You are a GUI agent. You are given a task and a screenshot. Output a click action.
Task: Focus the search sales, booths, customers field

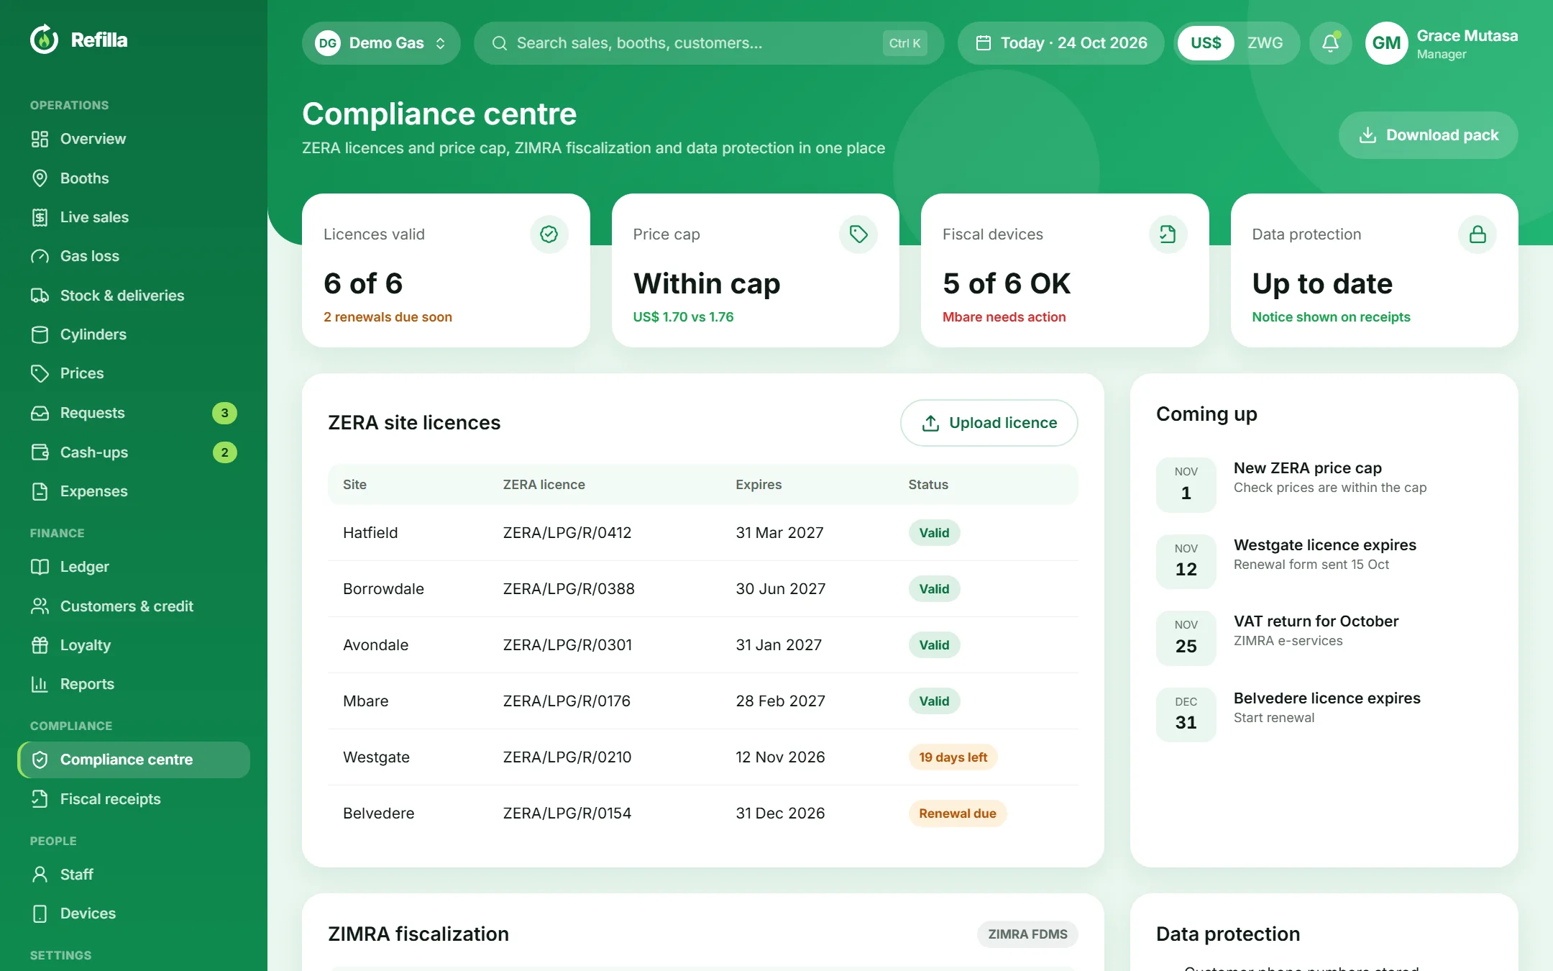[709, 43]
